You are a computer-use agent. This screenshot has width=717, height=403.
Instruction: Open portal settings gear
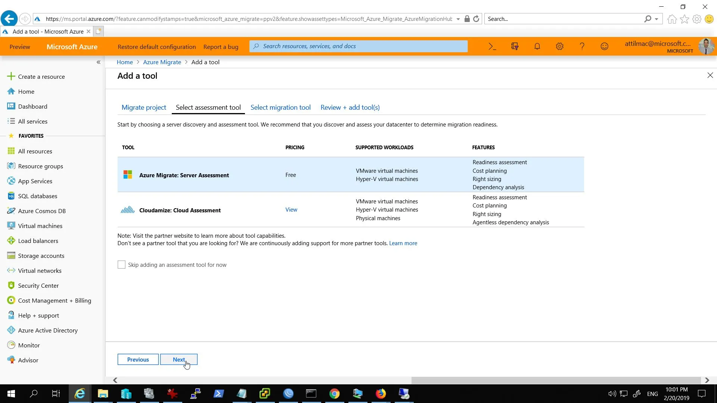(x=559, y=46)
